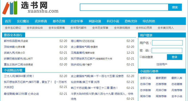Click the xuanshu.com site name text
Image resolution: width=188 pixels, height=101 pixels.
43,11
